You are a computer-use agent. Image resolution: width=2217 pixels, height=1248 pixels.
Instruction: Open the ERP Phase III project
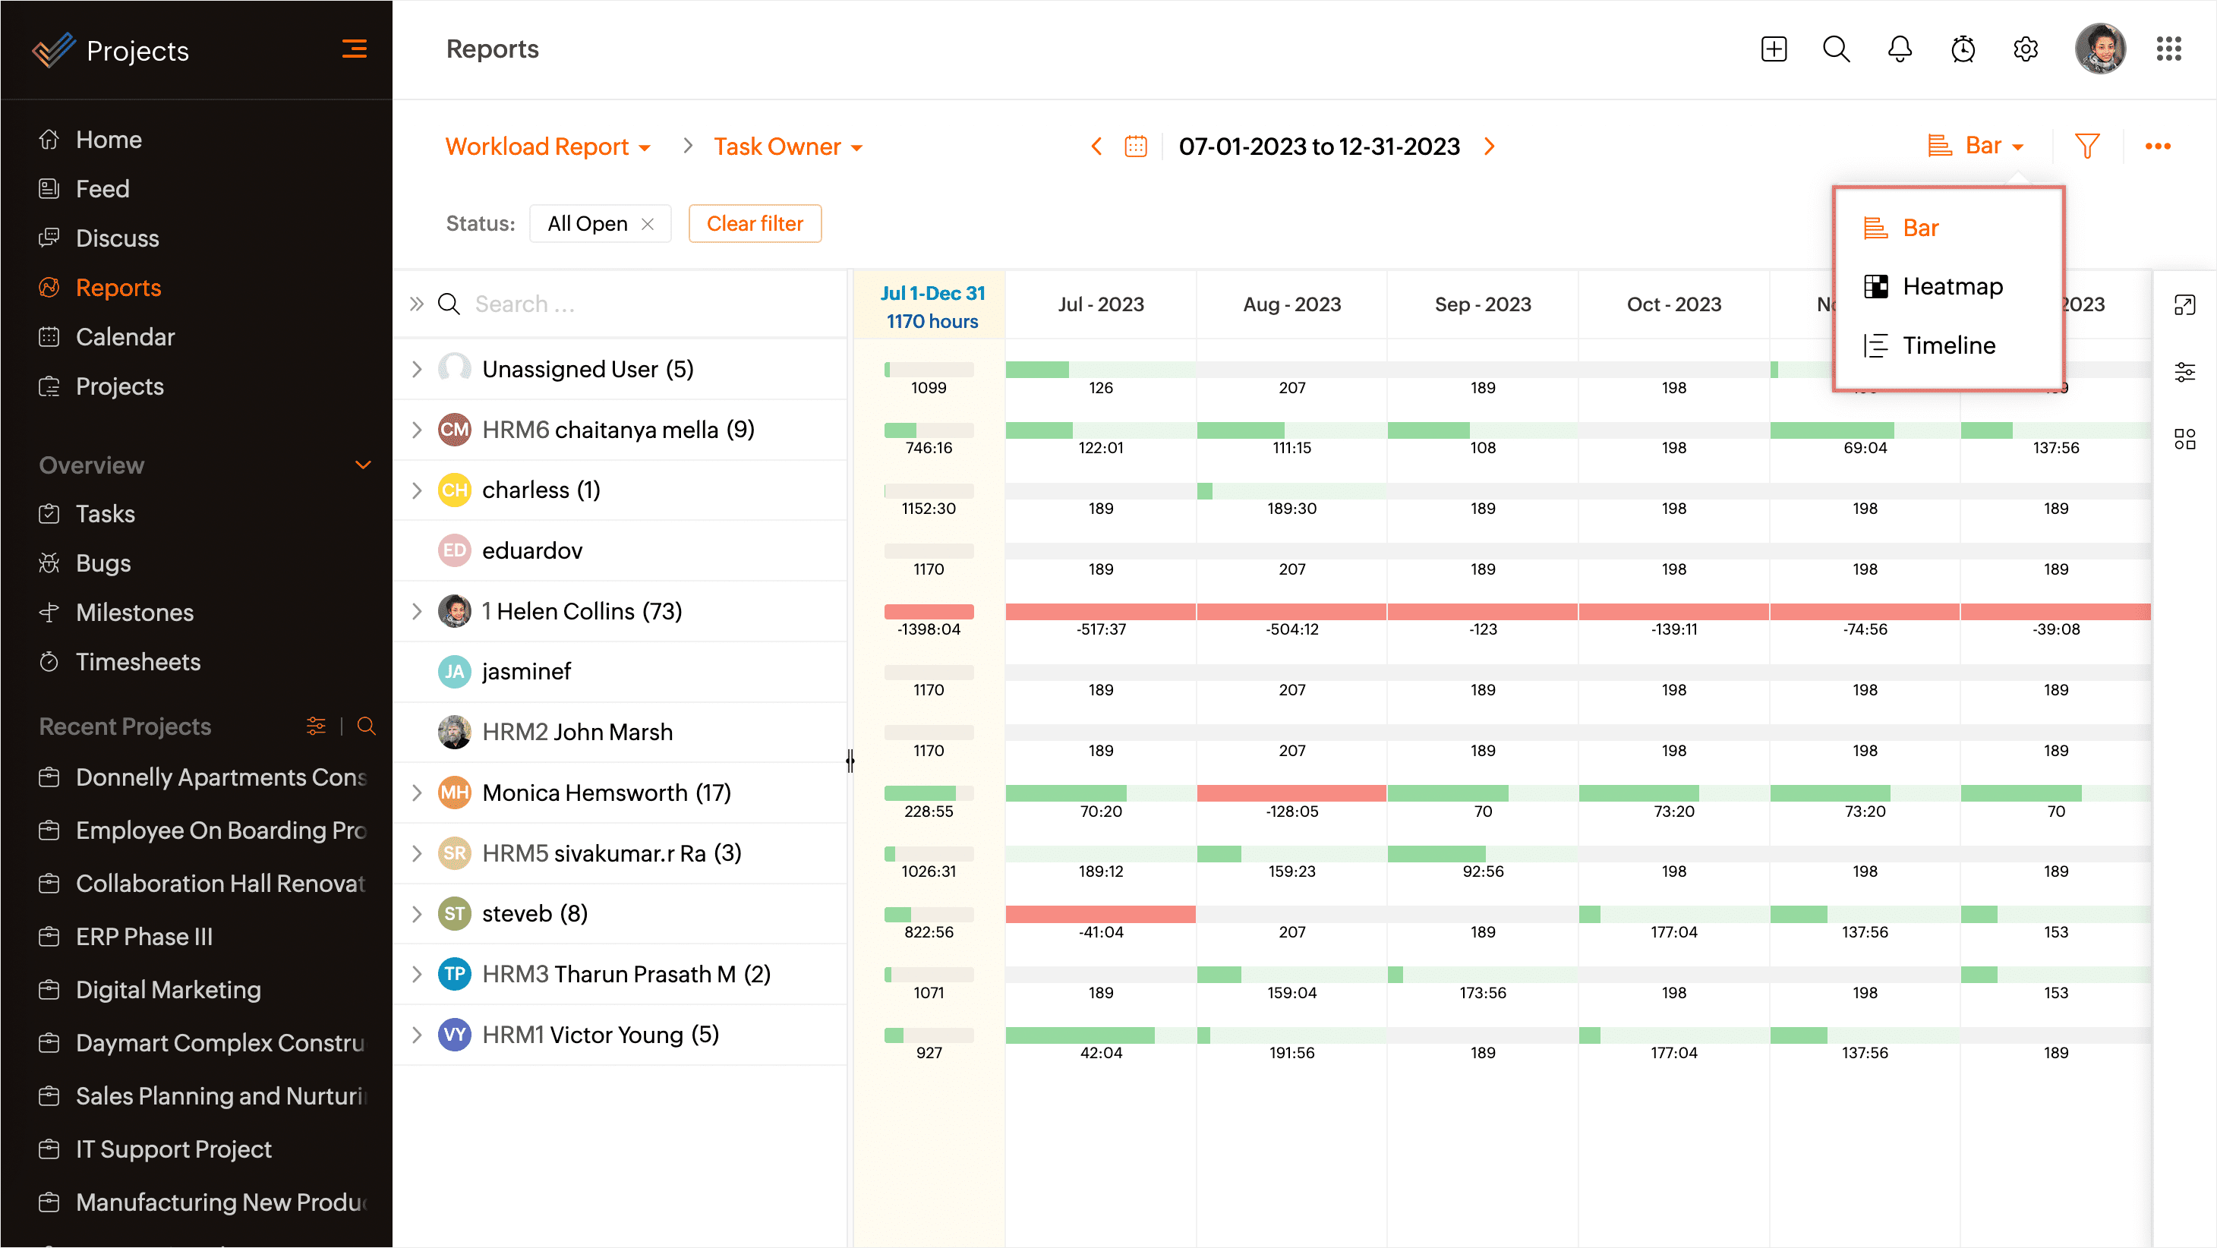tap(144, 937)
